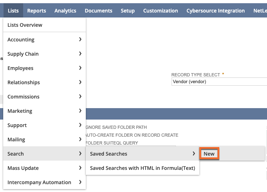The height and width of the screenshot is (192, 267).
Task: Open the Record Type Select dropdown
Action: pos(219,82)
